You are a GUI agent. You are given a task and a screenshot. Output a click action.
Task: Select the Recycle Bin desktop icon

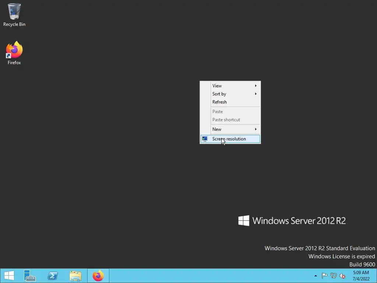coord(14,14)
